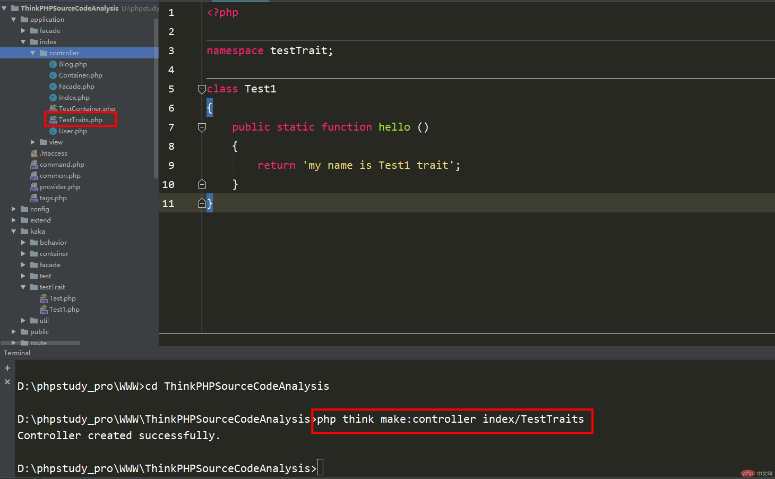775x479 pixels.
Task: Select Index.php in the controller folder
Action: point(74,98)
